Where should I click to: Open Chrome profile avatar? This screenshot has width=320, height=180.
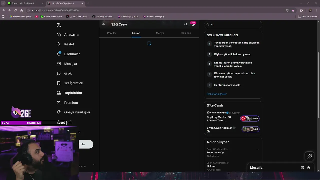pos(310,10)
